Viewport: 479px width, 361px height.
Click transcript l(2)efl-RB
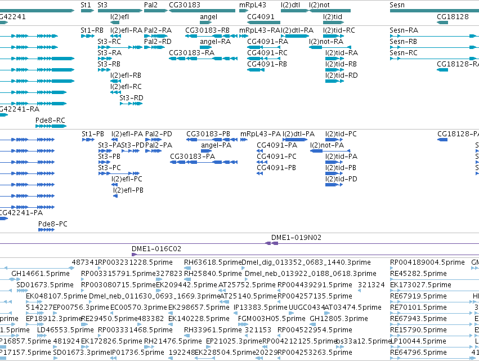115,81
